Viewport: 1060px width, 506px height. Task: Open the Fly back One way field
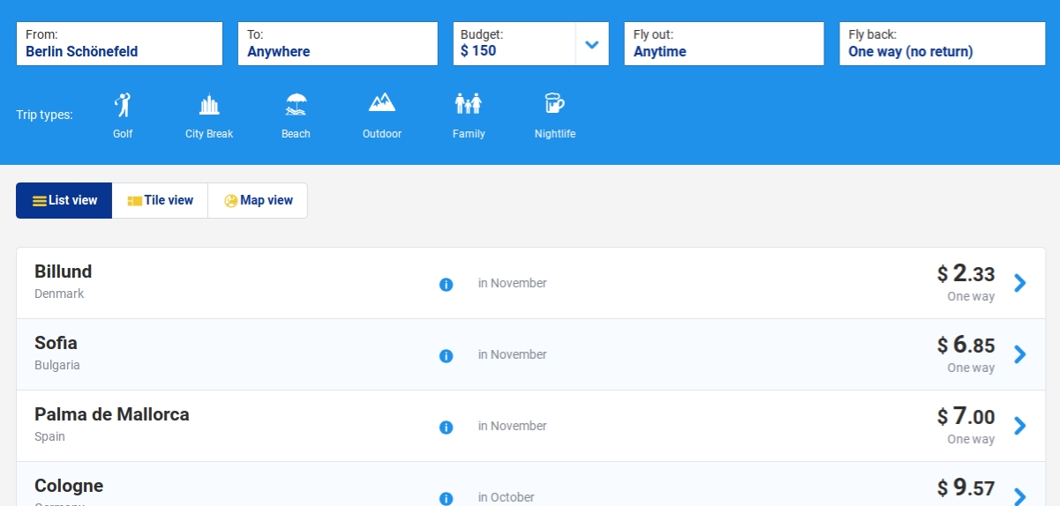943,43
